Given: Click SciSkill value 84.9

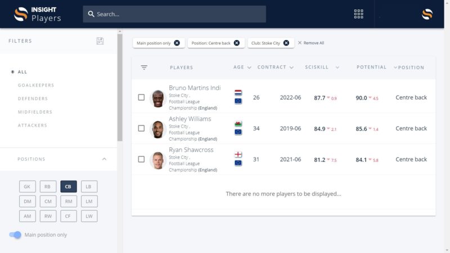Looking at the screenshot, I should tap(319, 129).
